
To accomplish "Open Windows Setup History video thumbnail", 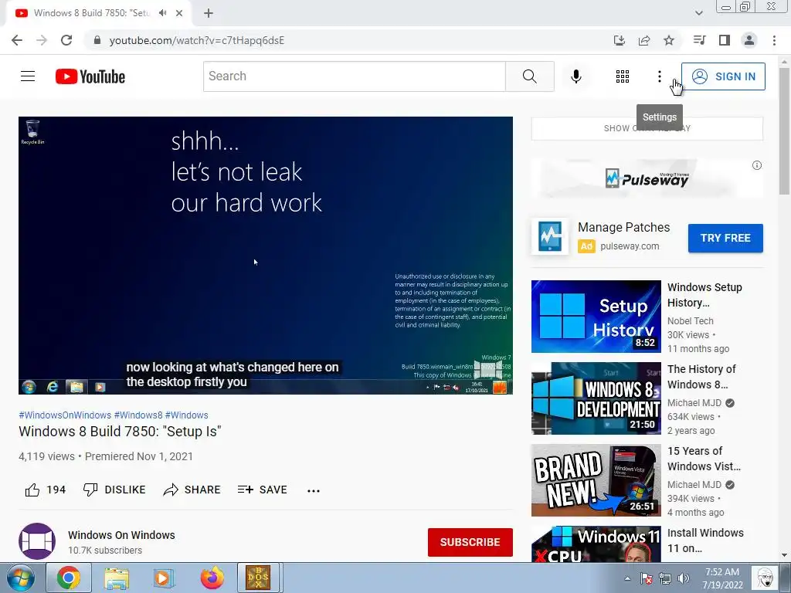I will [596, 316].
